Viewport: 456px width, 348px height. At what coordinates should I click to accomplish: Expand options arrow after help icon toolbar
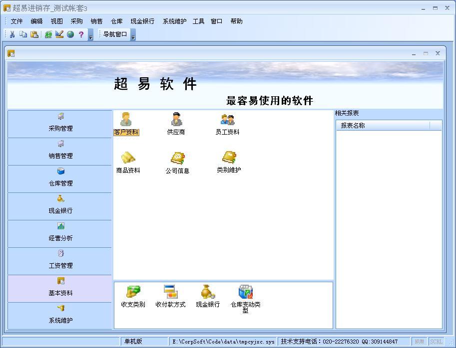click(x=91, y=35)
